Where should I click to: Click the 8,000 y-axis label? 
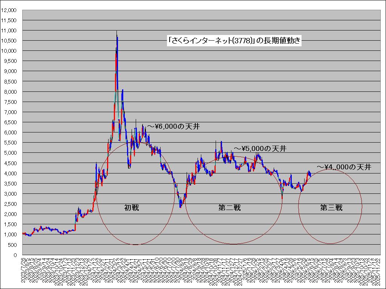[x=10, y=92]
